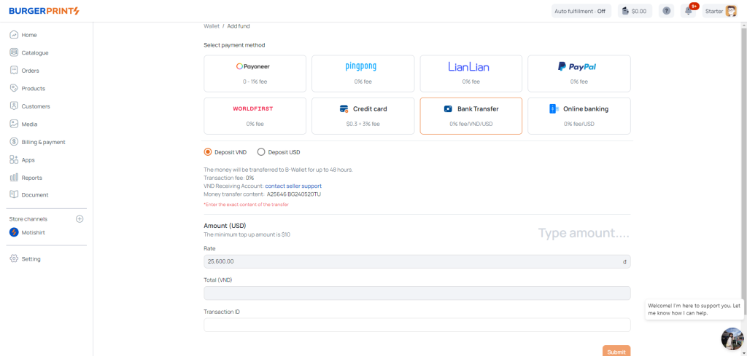This screenshot has height=356, width=747.
Task: Select the Deposit USD radio button
Action: (261, 152)
